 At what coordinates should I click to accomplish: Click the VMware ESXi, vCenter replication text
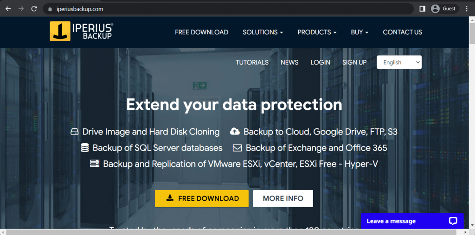pyautogui.click(x=241, y=164)
